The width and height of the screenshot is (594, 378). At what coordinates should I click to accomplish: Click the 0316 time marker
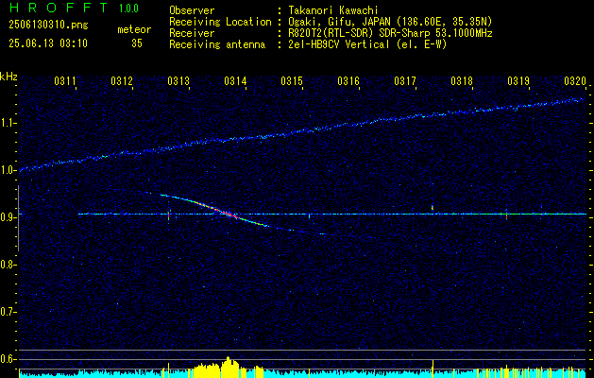(348, 80)
